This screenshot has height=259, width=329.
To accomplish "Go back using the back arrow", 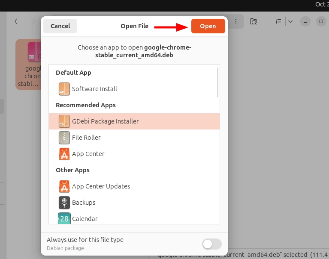I will (16, 21).
